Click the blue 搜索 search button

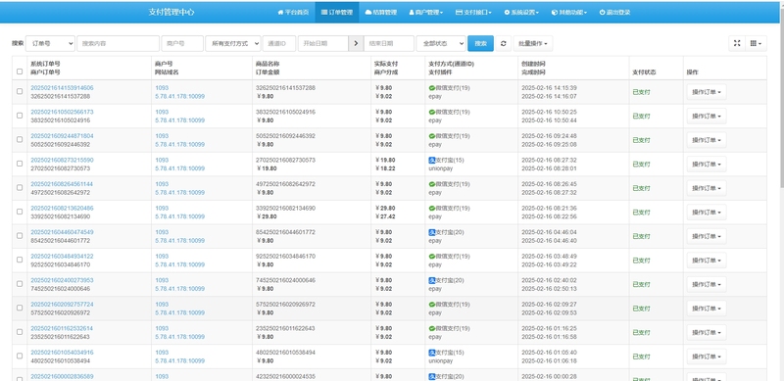point(480,43)
